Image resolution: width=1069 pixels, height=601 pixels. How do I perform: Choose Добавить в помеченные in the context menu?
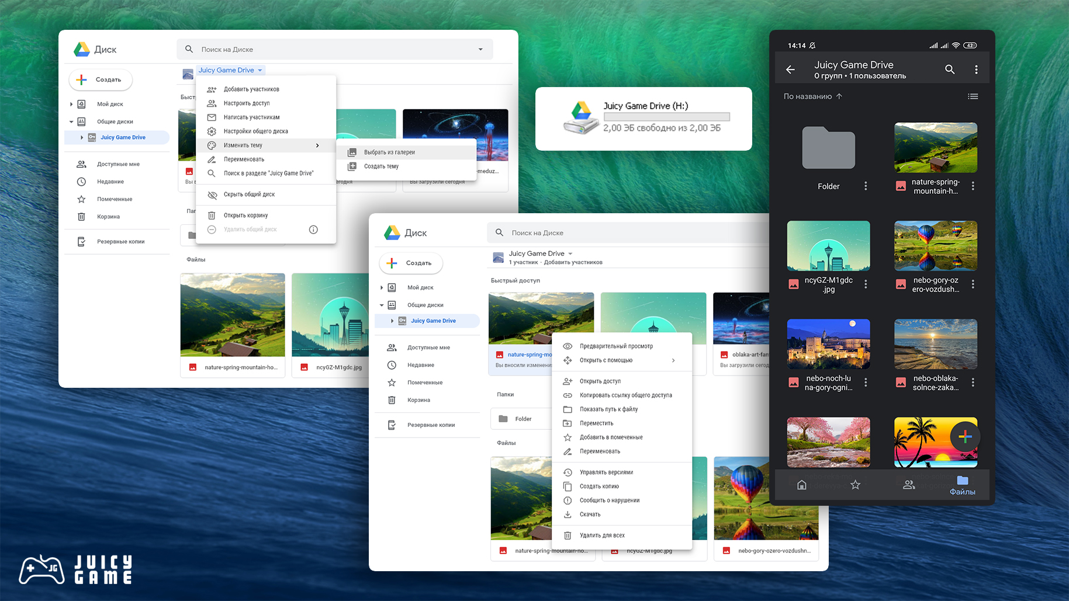[x=611, y=437]
